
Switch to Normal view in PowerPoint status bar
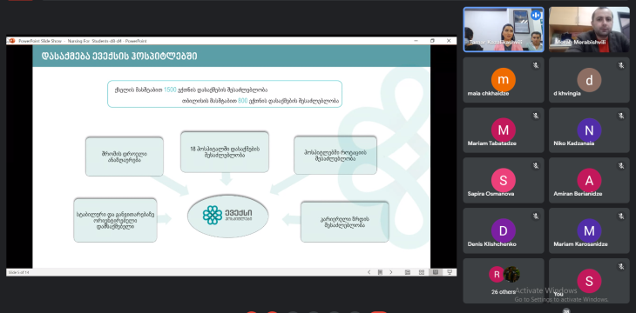(x=408, y=272)
